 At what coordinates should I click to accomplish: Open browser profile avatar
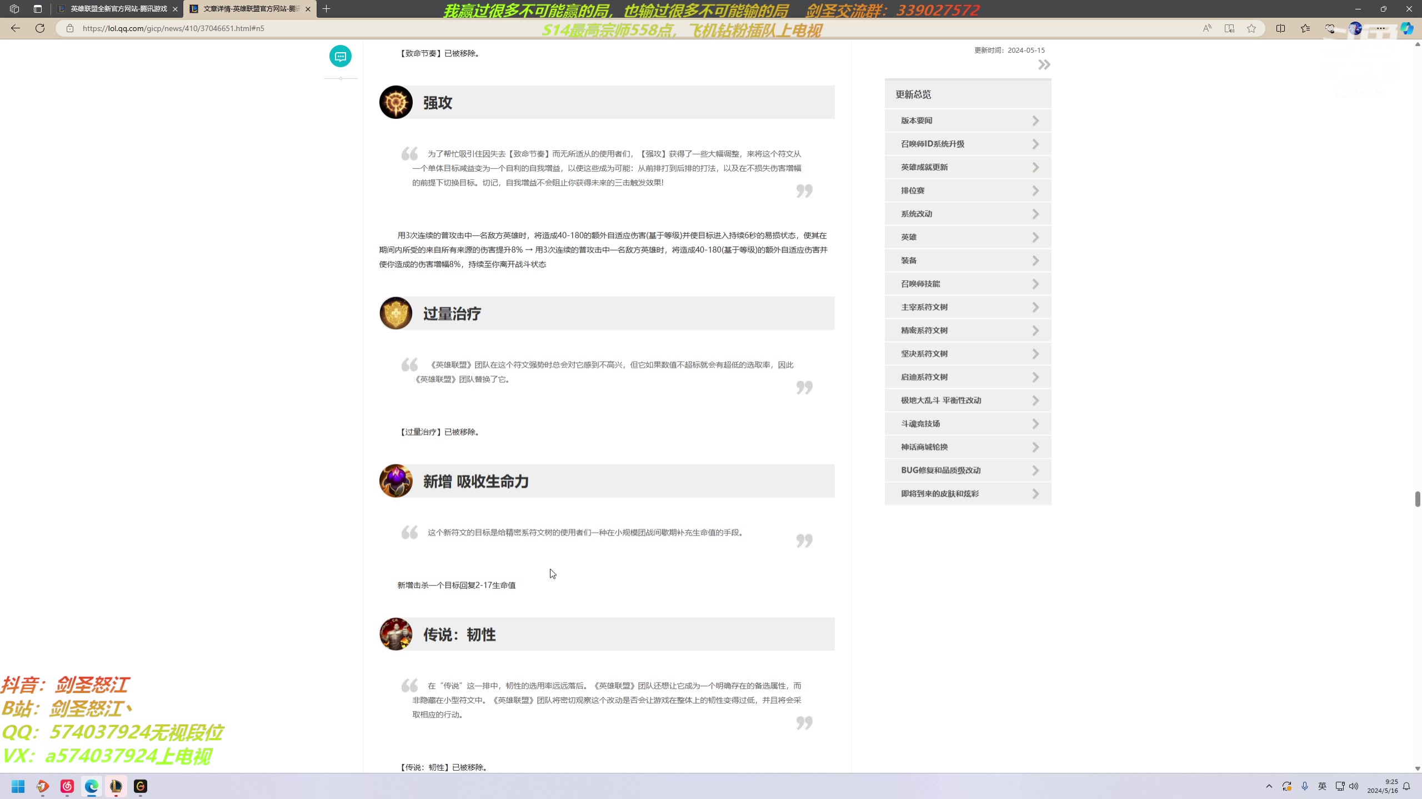click(1355, 28)
